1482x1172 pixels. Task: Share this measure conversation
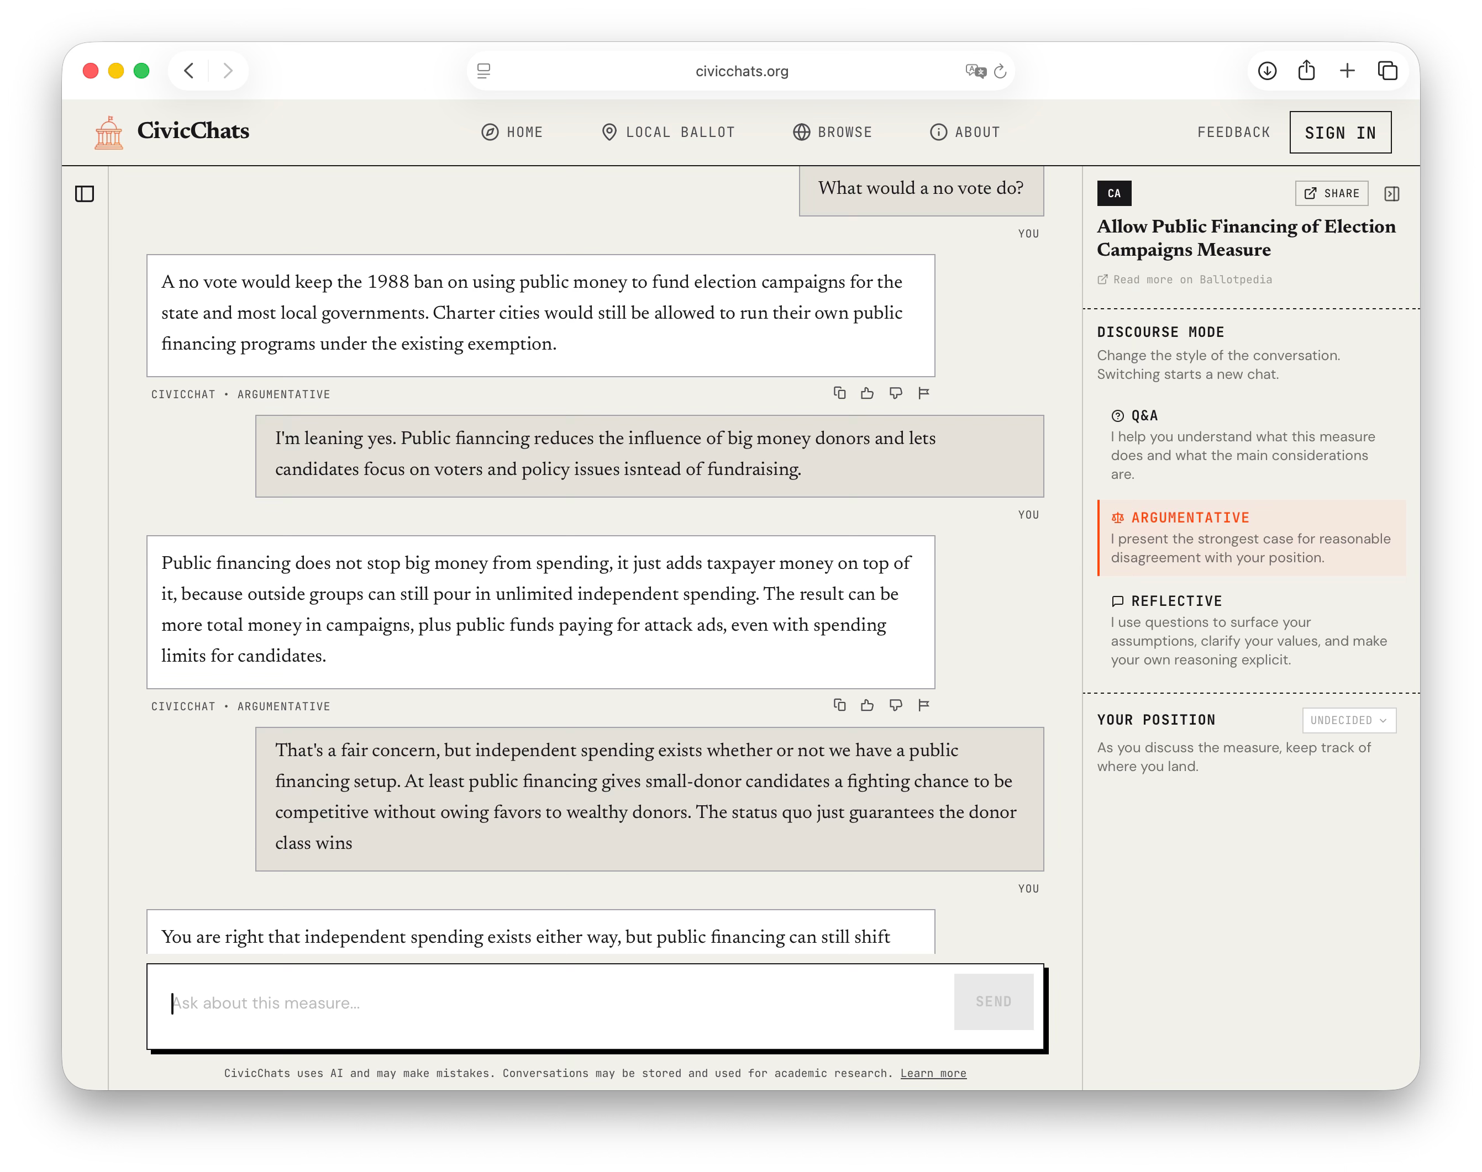pos(1331,193)
